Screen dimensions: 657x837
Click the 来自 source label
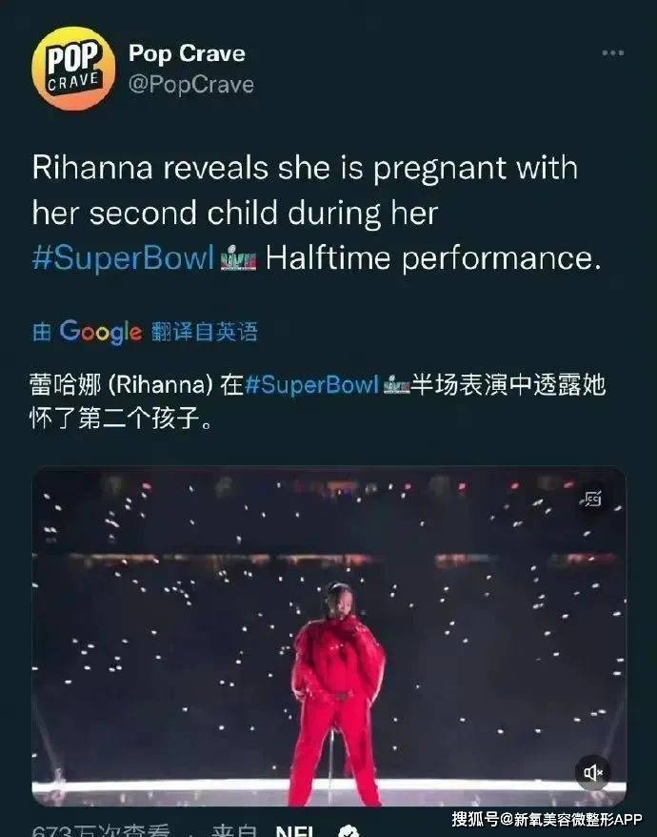click(x=234, y=830)
